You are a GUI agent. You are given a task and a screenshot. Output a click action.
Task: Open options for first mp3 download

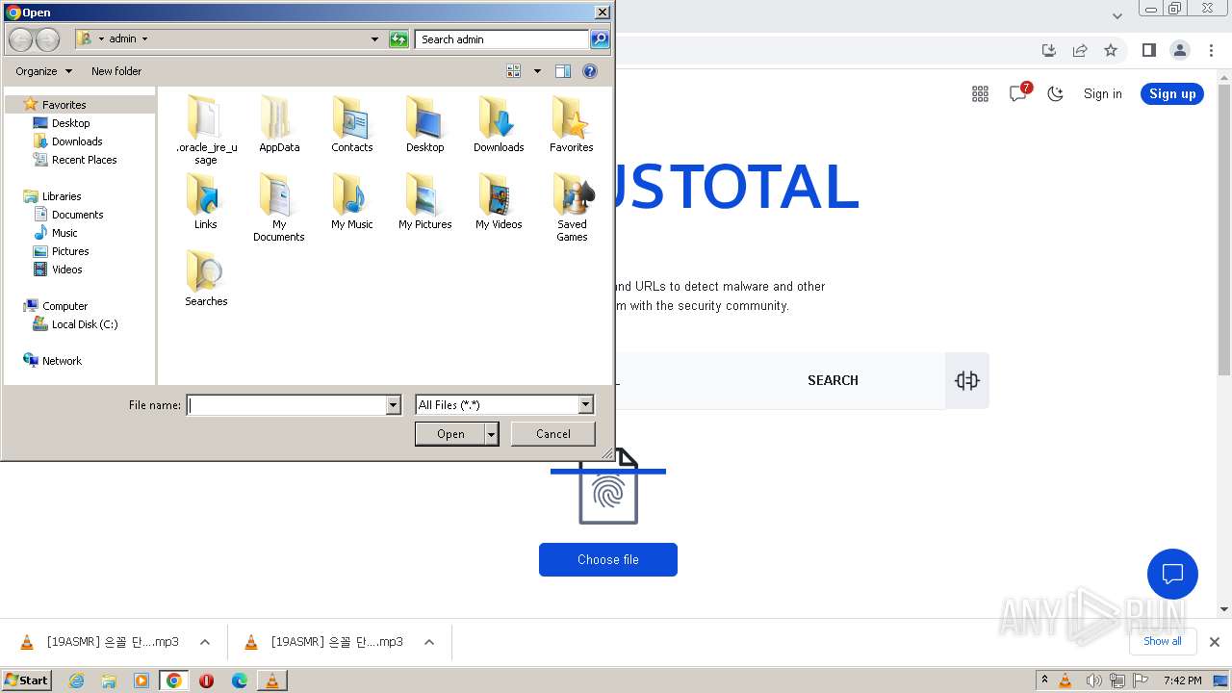[x=205, y=642]
